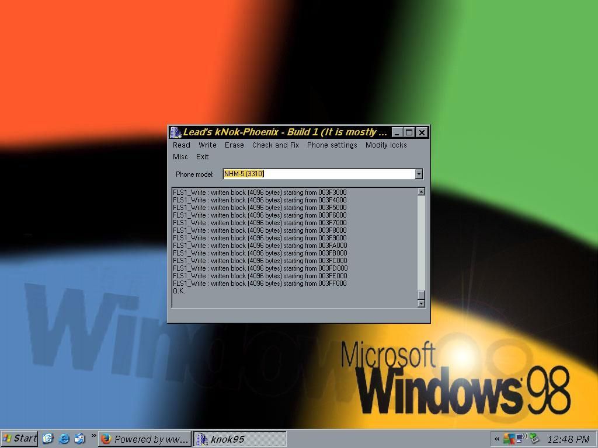Expand the Phone model dropdown arrow

[419, 174]
